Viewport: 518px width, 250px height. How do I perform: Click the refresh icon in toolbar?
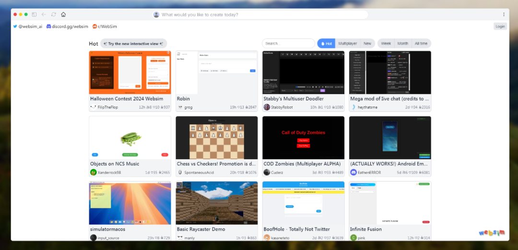tap(54, 14)
